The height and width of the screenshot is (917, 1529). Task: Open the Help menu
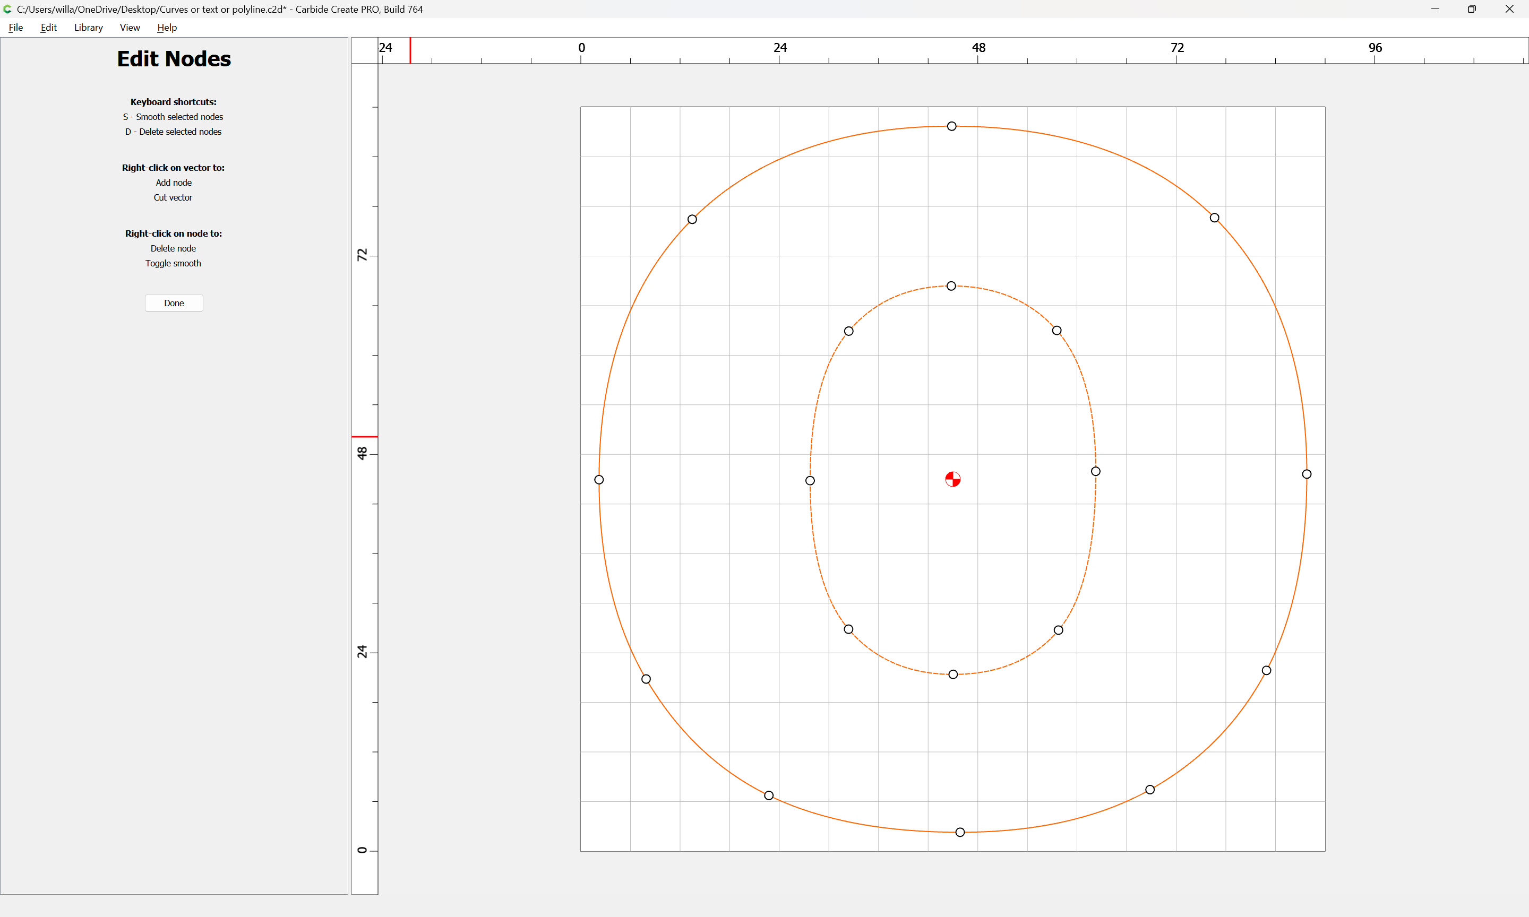[x=167, y=28]
